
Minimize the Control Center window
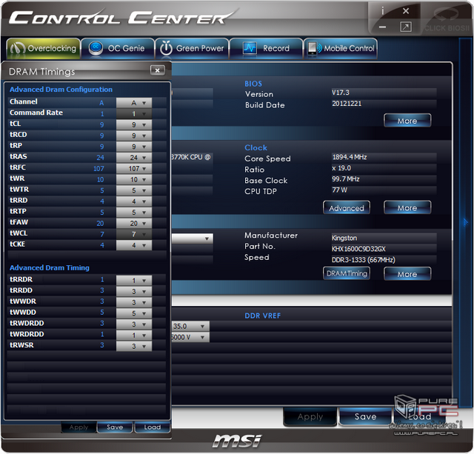click(x=383, y=27)
